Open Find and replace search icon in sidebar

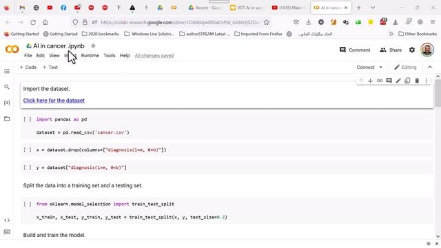(x=7, y=87)
